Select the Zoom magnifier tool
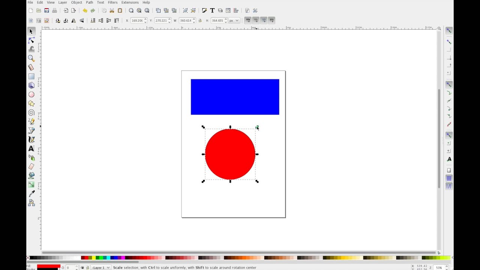The image size is (480, 270). pos(31,58)
